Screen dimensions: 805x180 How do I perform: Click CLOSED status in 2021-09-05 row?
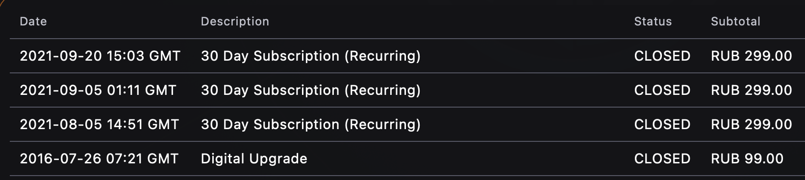(662, 90)
